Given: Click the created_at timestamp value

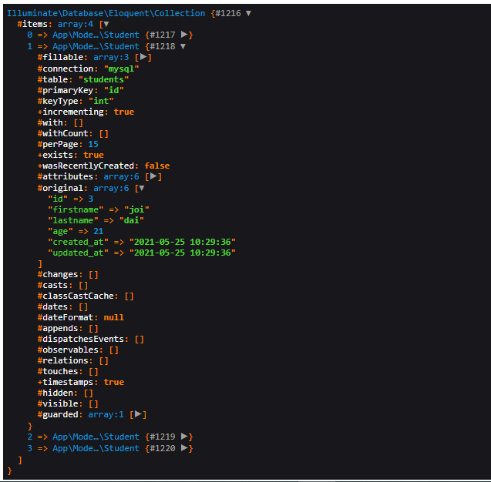Looking at the screenshot, I should point(182,242).
